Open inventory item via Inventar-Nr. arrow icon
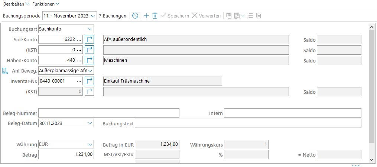This screenshot has width=377, height=167. tap(90, 81)
